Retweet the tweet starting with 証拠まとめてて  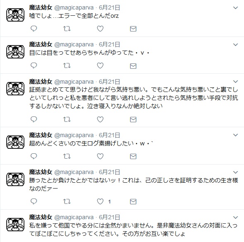(67, 119)
